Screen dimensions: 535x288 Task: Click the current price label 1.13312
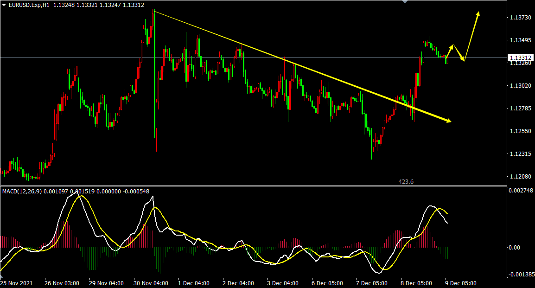click(520, 58)
